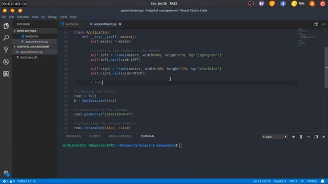Image resolution: width=328 pixels, height=184 pixels.
Task: Switch to the OUTPUT panel tab
Action: [x=95, y=136]
